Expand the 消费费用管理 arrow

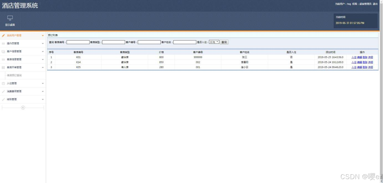tap(43, 91)
